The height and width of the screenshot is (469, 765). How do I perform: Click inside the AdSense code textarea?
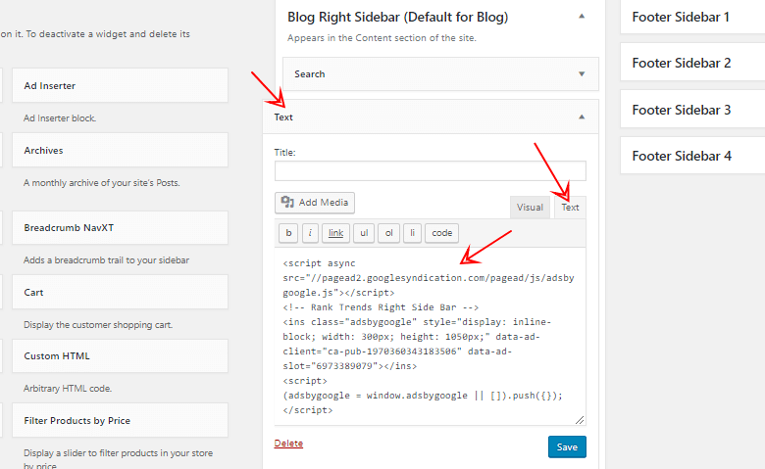pos(431,336)
